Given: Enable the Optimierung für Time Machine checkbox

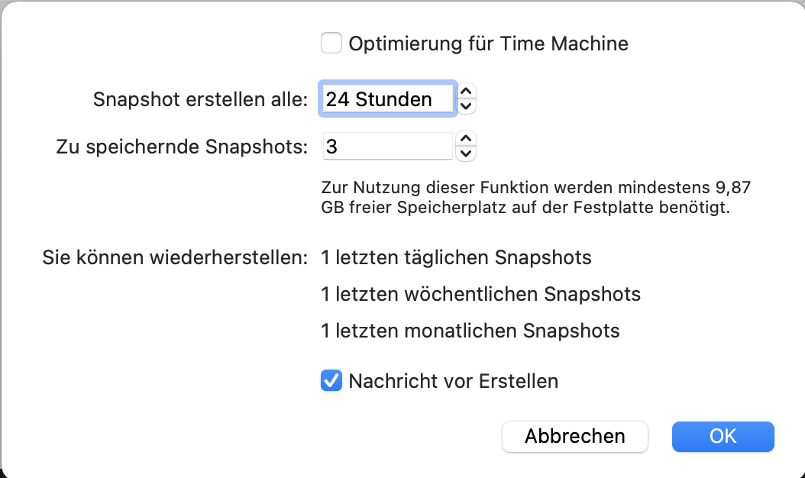Looking at the screenshot, I should 331,44.
